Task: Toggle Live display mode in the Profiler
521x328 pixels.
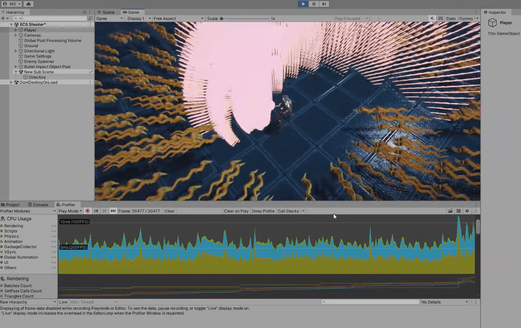Action: coord(63,302)
